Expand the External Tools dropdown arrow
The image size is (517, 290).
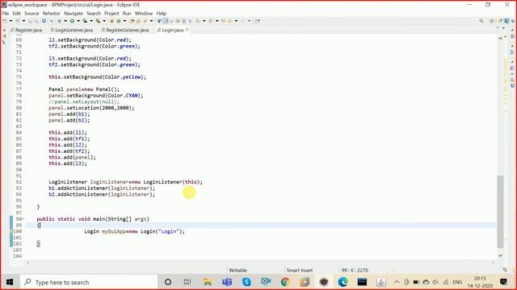coord(104,21)
